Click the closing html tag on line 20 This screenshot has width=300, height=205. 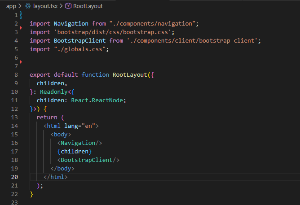tap(56, 177)
